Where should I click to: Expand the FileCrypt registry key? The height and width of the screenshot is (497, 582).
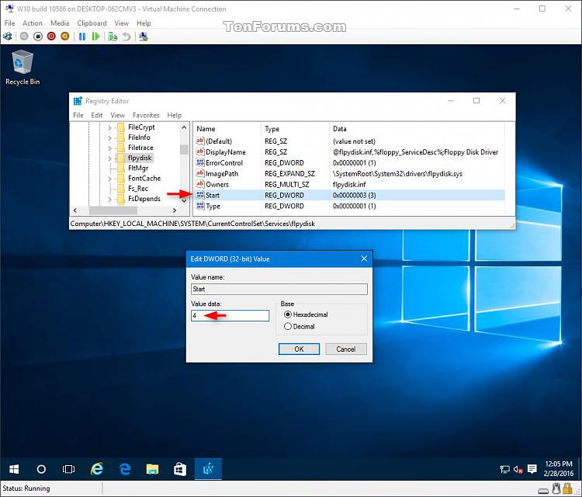pos(109,128)
